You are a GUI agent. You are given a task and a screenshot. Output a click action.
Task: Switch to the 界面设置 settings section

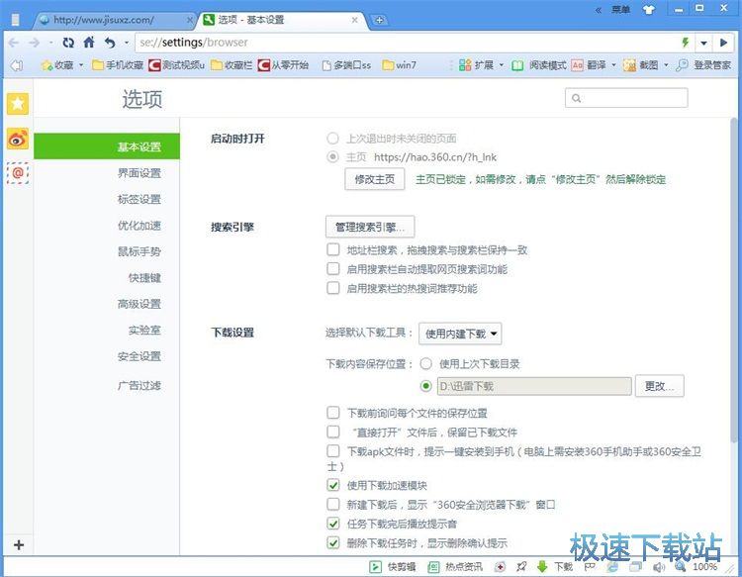139,173
